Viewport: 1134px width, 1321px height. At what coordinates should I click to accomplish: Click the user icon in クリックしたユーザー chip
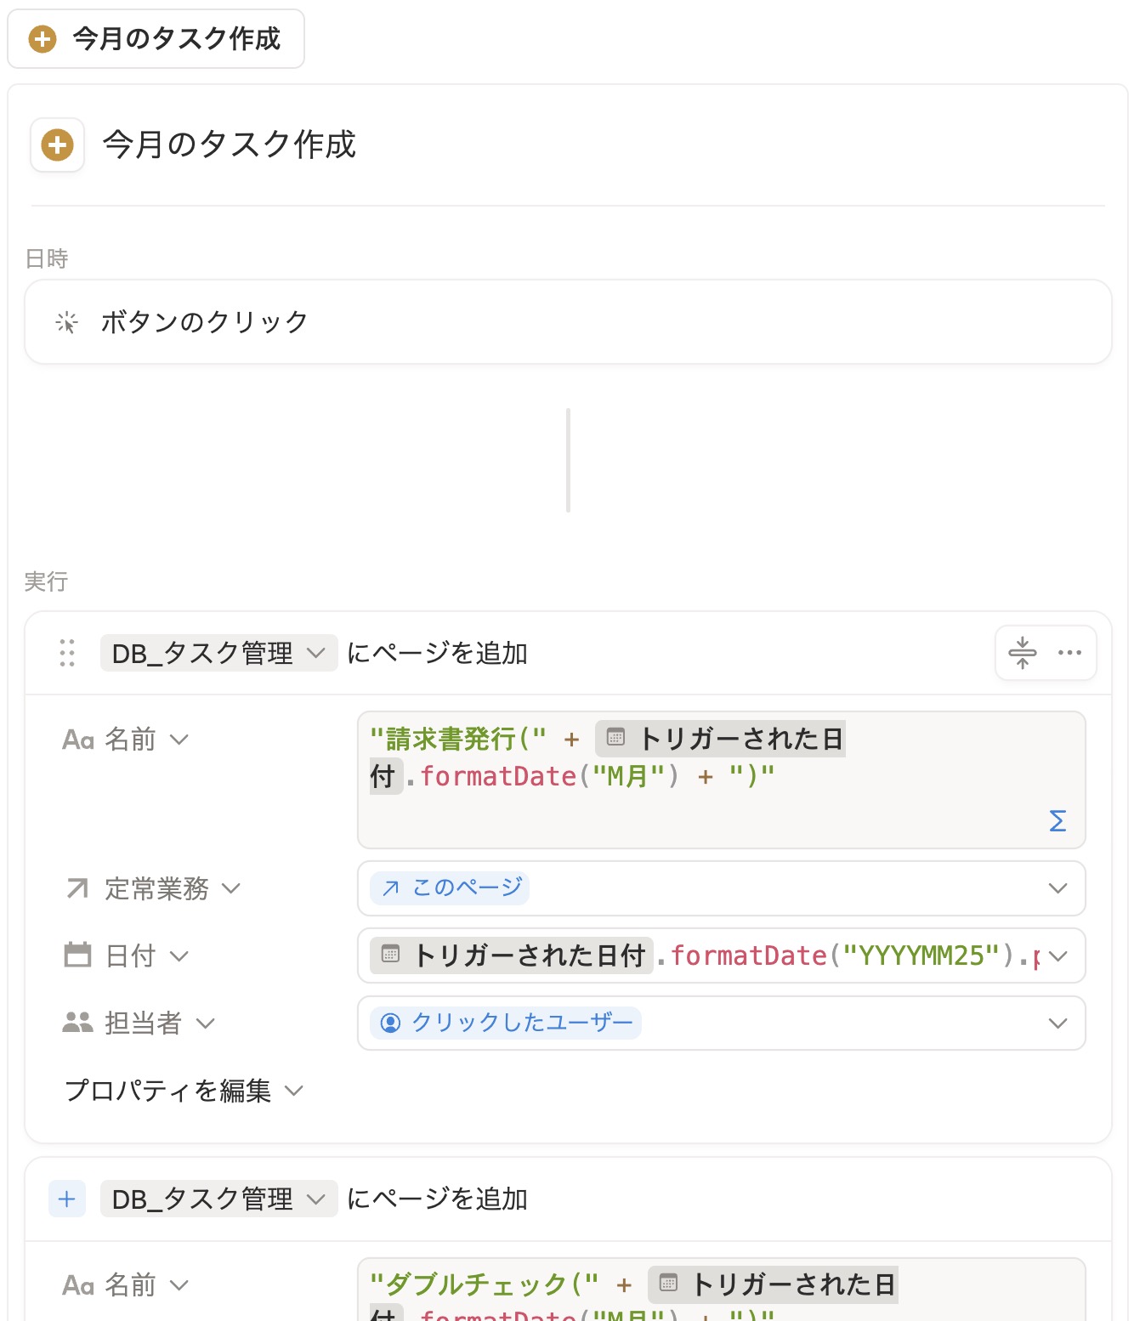[x=391, y=1023]
